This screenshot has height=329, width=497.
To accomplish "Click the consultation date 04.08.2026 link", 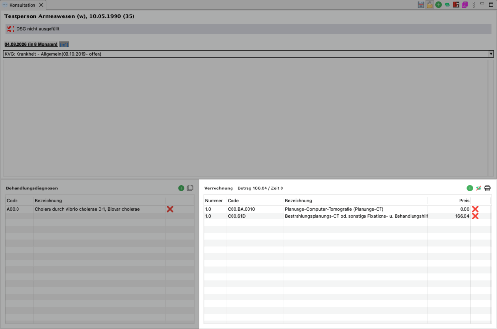I will coord(31,45).
